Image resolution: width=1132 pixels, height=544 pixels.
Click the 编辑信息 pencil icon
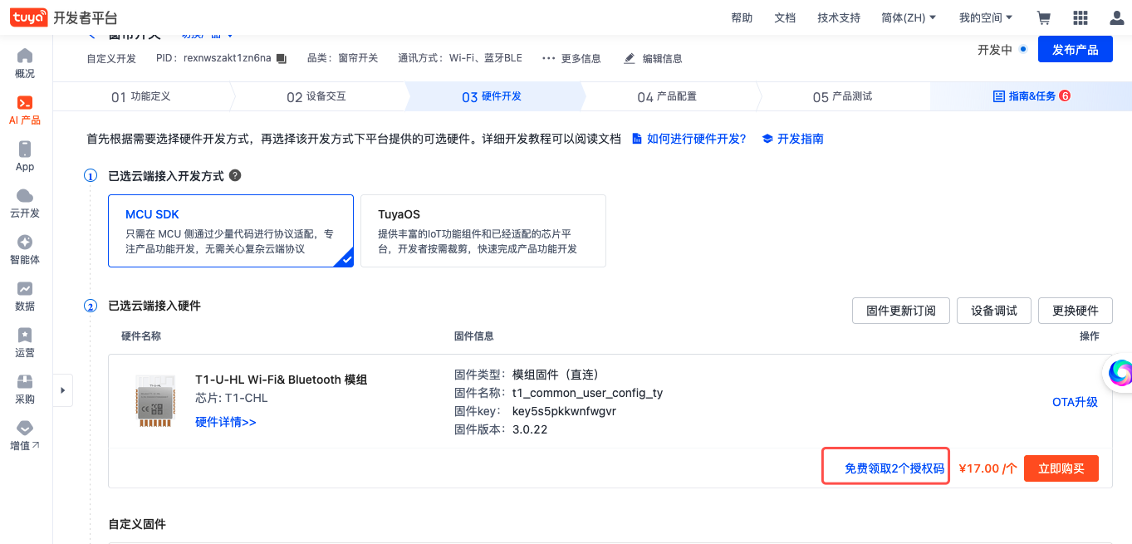(x=629, y=58)
